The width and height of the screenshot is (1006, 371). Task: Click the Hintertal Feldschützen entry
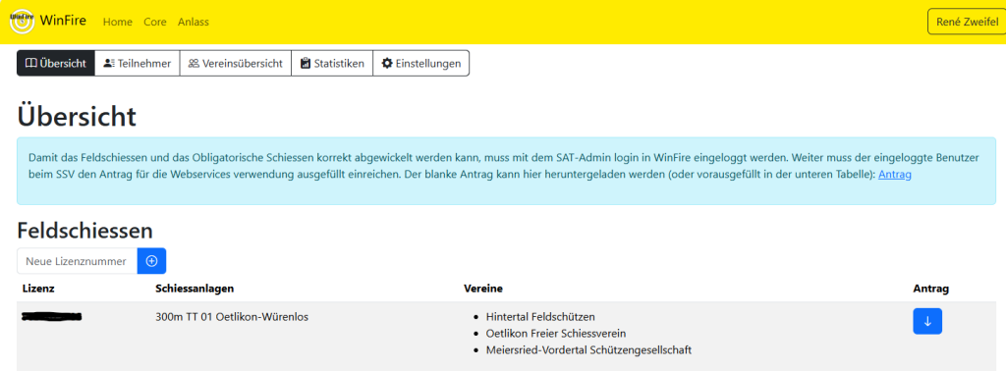pyautogui.click(x=540, y=317)
